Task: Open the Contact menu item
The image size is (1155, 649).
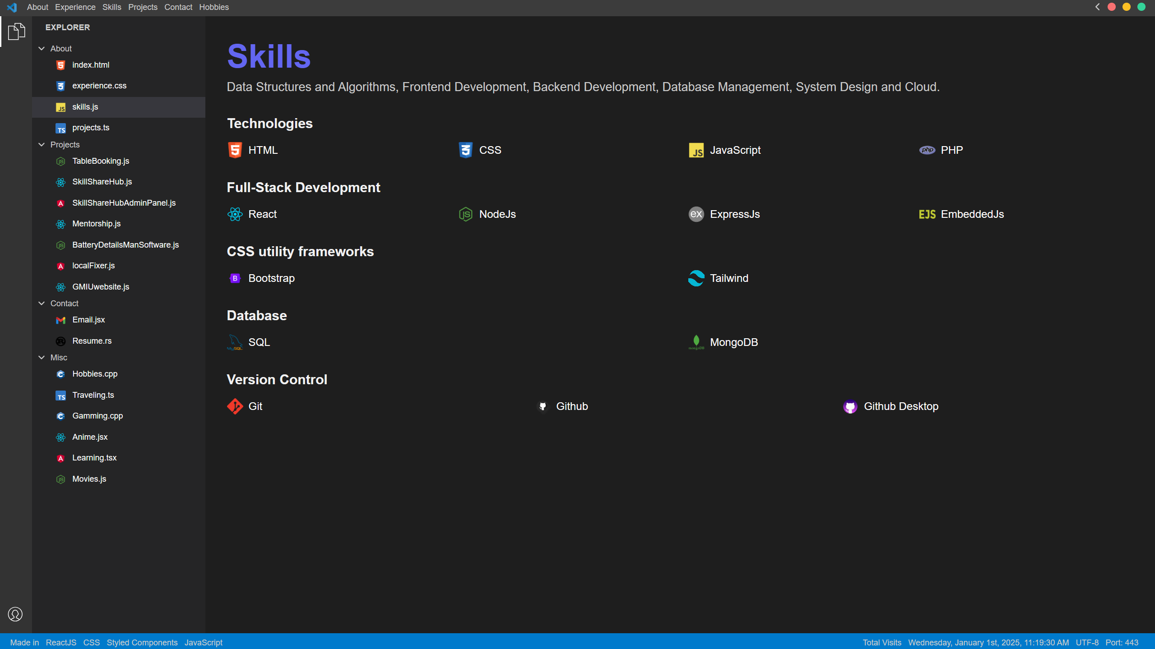Action: [178, 7]
